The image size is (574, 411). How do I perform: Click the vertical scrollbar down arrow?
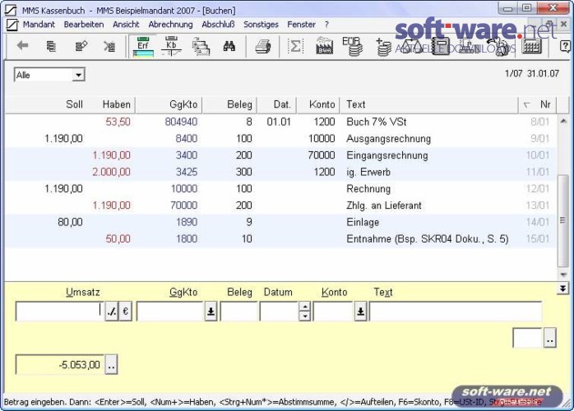(x=563, y=275)
